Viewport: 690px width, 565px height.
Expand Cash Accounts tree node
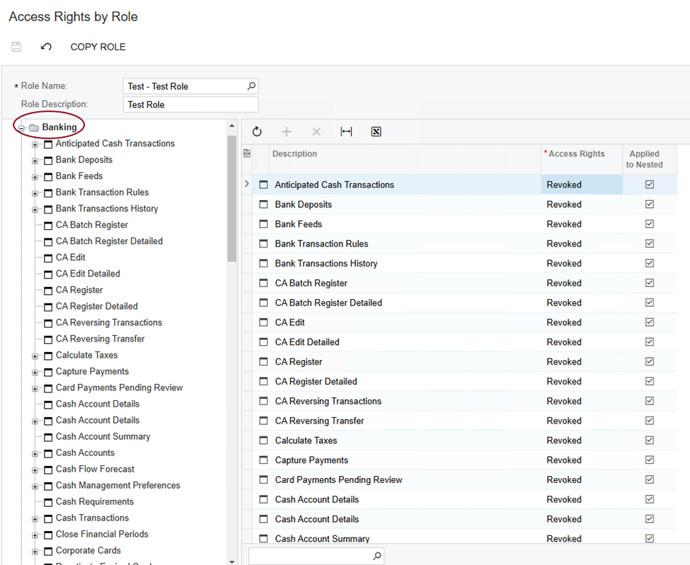tap(35, 454)
